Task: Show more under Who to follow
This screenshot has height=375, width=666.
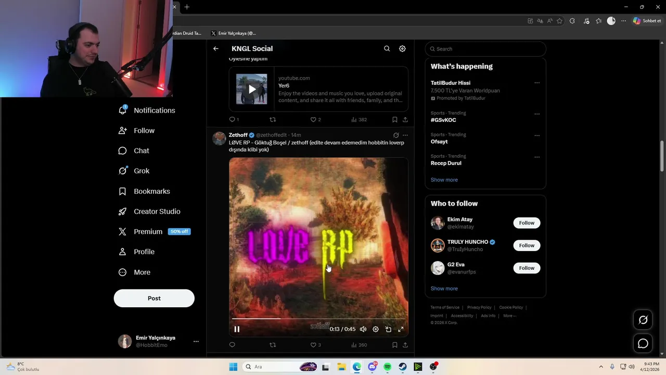Action: (x=444, y=289)
